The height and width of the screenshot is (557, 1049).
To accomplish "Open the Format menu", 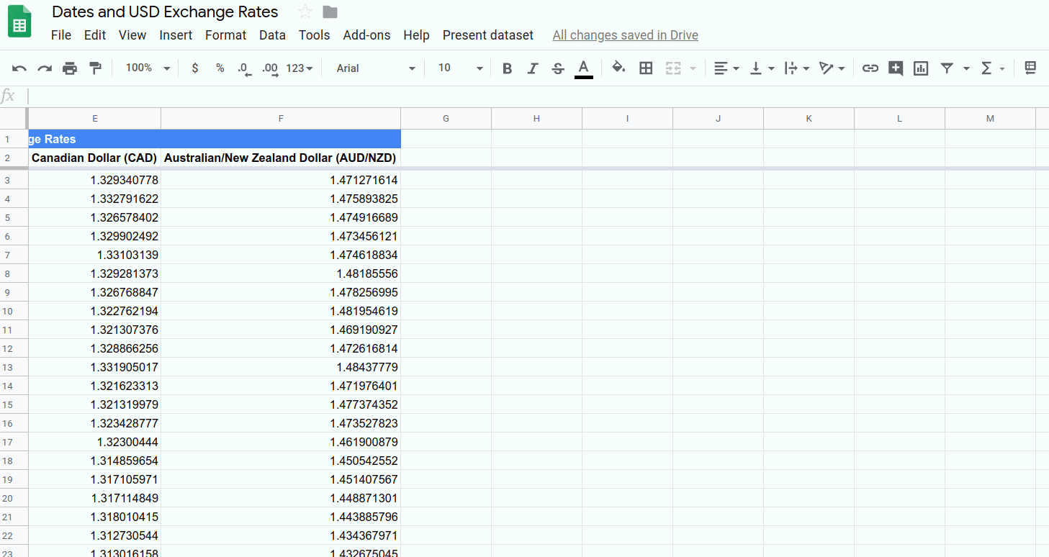I will point(225,35).
